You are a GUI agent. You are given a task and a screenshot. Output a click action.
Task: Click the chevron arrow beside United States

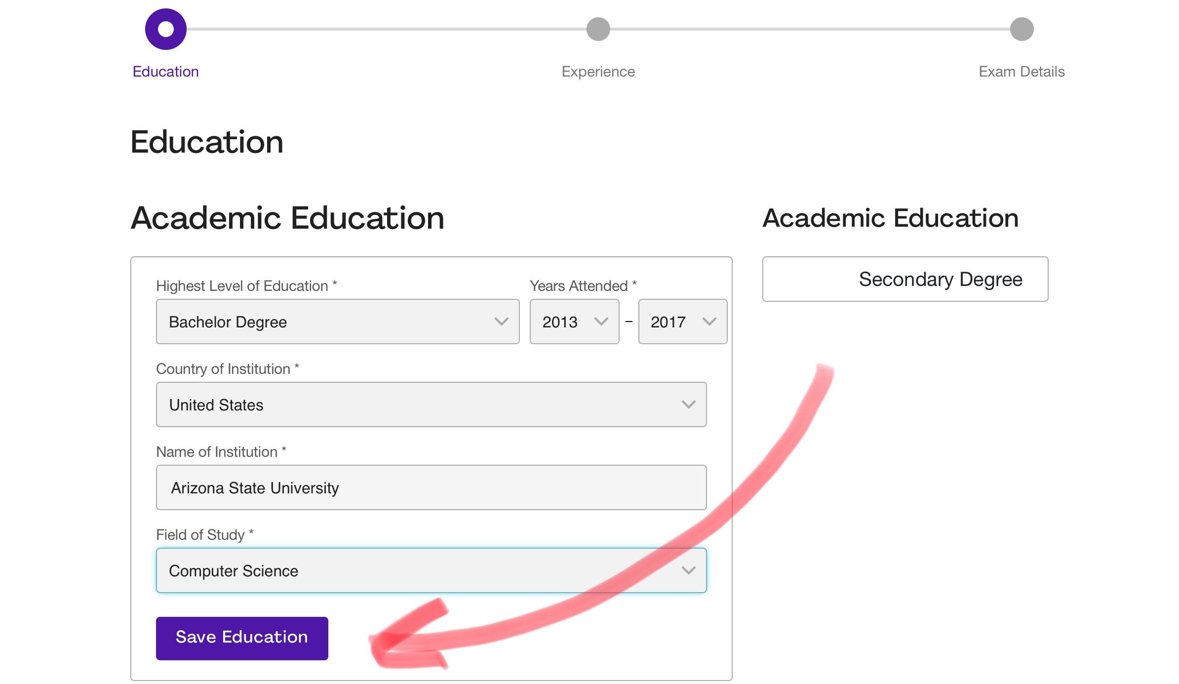pos(688,404)
